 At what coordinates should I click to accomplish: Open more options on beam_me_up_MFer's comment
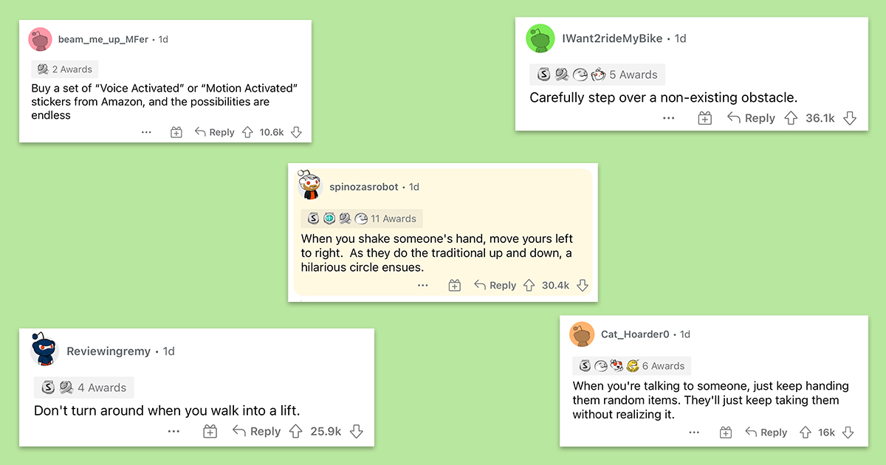pyautogui.click(x=146, y=132)
